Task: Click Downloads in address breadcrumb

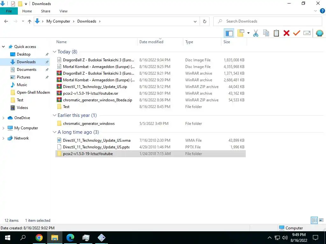Action: click(x=87, y=21)
